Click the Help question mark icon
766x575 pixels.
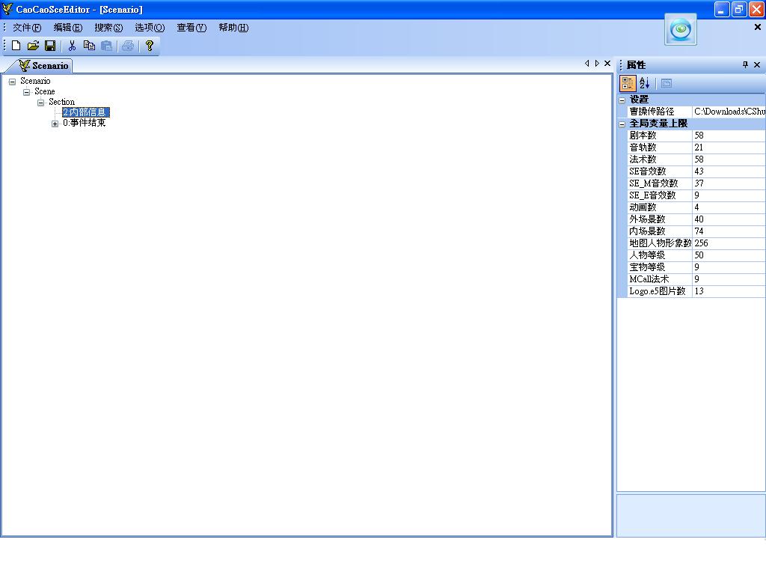click(150, 46)
